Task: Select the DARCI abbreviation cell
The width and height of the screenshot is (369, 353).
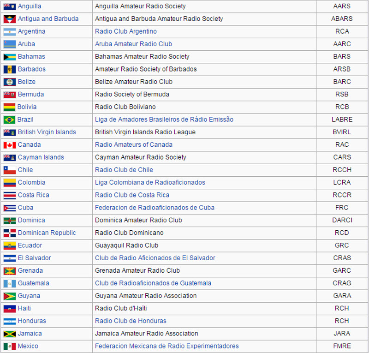Action: tap(342, 220)
